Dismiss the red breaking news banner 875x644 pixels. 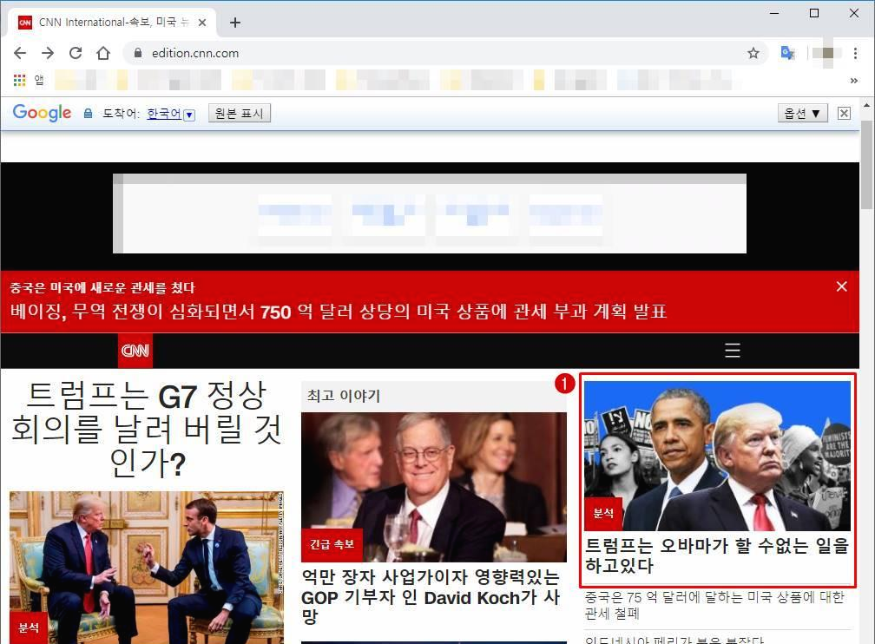point(841,286)
